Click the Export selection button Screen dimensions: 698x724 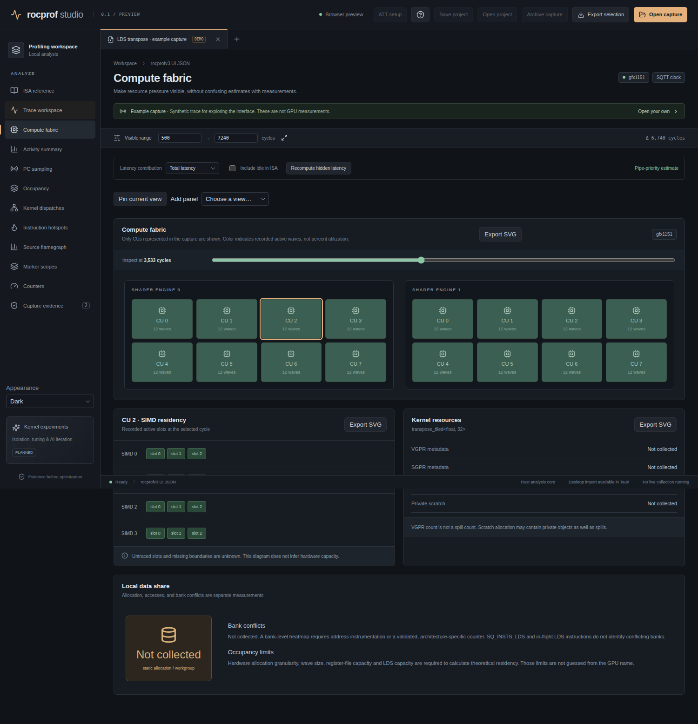[601, 14]
